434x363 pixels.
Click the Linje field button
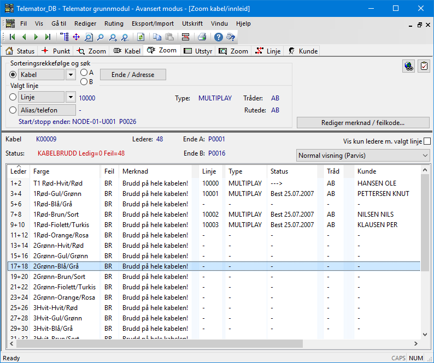(41, 97)
